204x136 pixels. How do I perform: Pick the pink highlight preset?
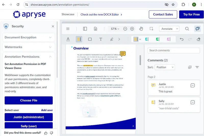coord(169,39)
